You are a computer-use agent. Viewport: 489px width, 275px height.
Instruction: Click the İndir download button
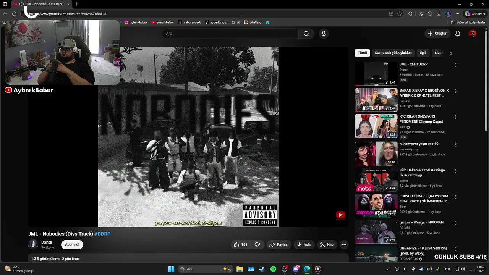304,244
